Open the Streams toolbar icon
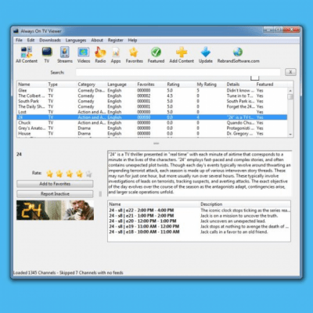The image size is (313, 313). (x=65, y=52)
